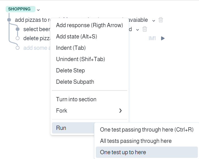Click filled node dot beside add pizzas
The image size is (199, 159).
[x=9, y=20]
